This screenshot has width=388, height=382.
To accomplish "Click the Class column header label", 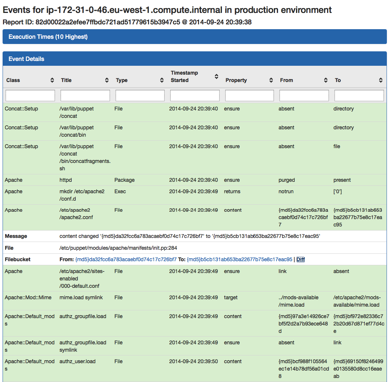I will pyautogui.click(x=13, y=80).
